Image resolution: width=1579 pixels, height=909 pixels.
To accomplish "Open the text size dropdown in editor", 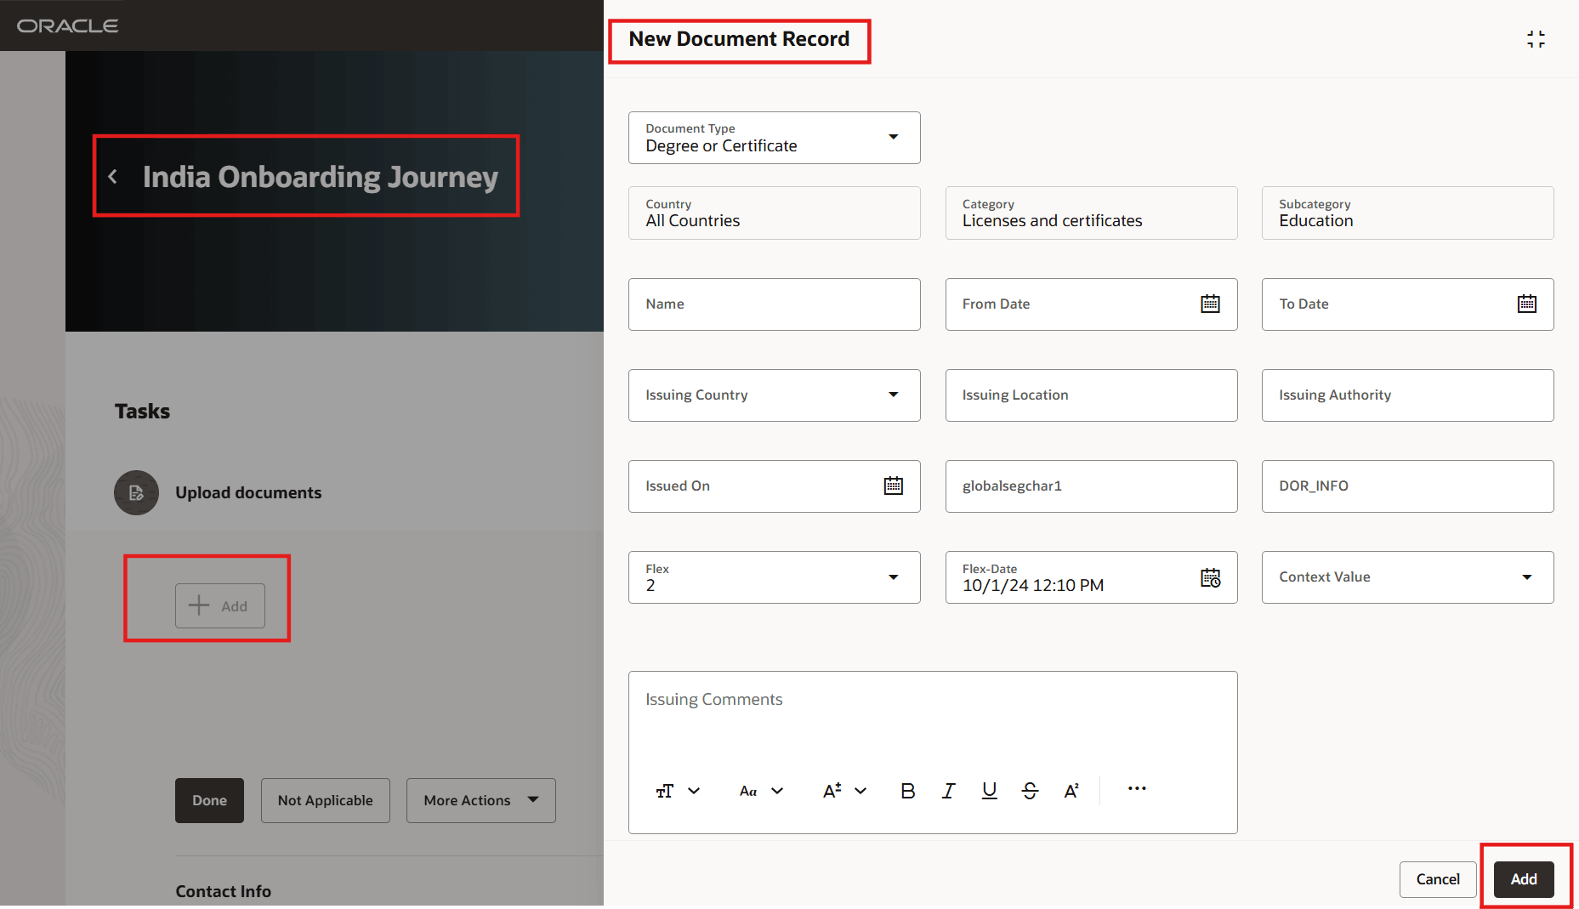I will (678, 791).
